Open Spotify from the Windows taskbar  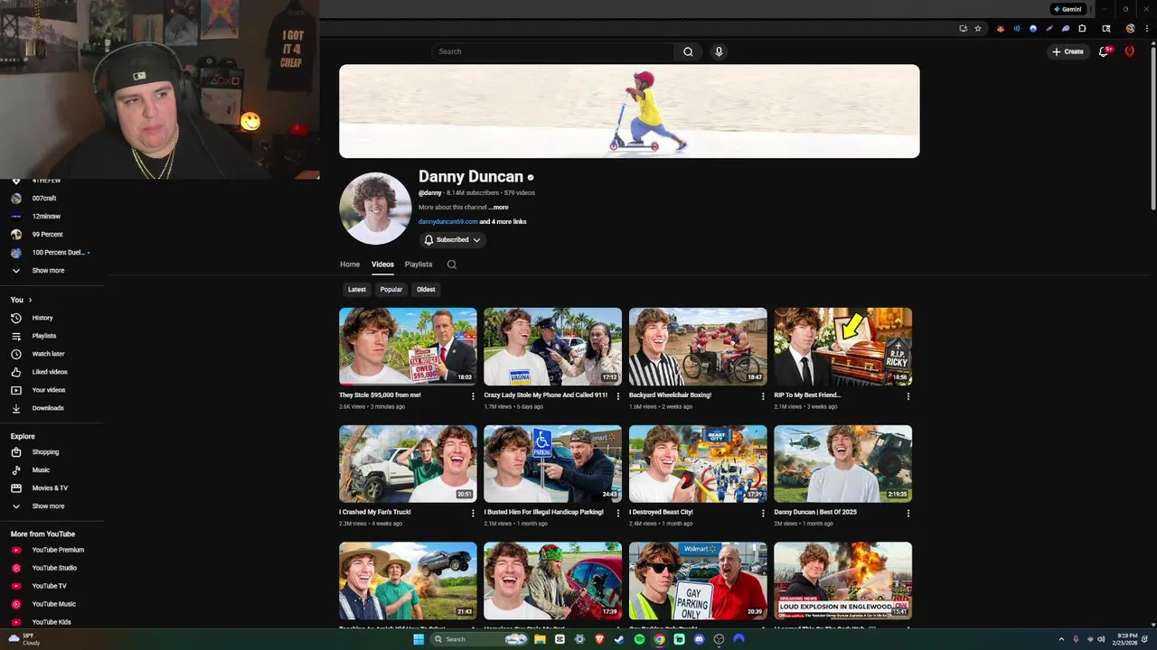(x=640, y=639)
